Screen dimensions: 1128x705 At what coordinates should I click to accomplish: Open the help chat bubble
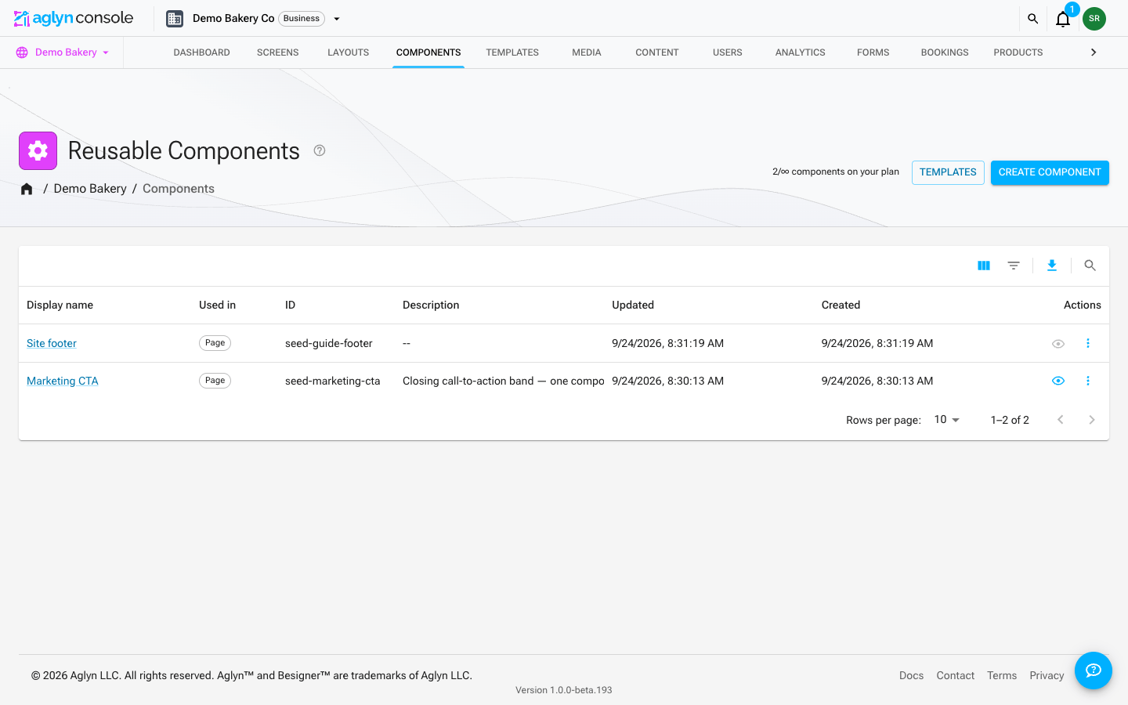click(1094, 671)
